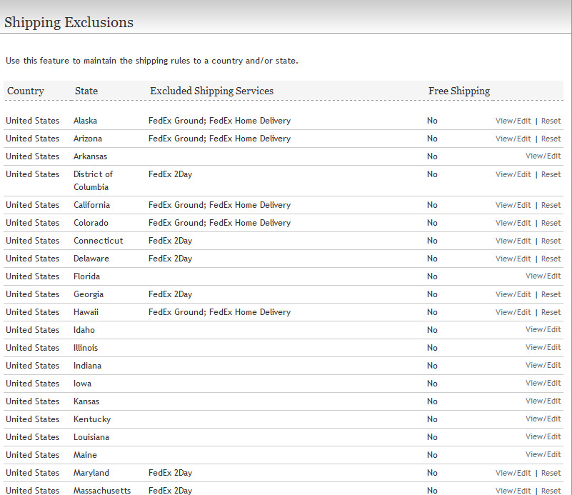Open View/Edit for Idaho
The width and height of the screenshot is (572, 495).
click(x=543, y=329)
